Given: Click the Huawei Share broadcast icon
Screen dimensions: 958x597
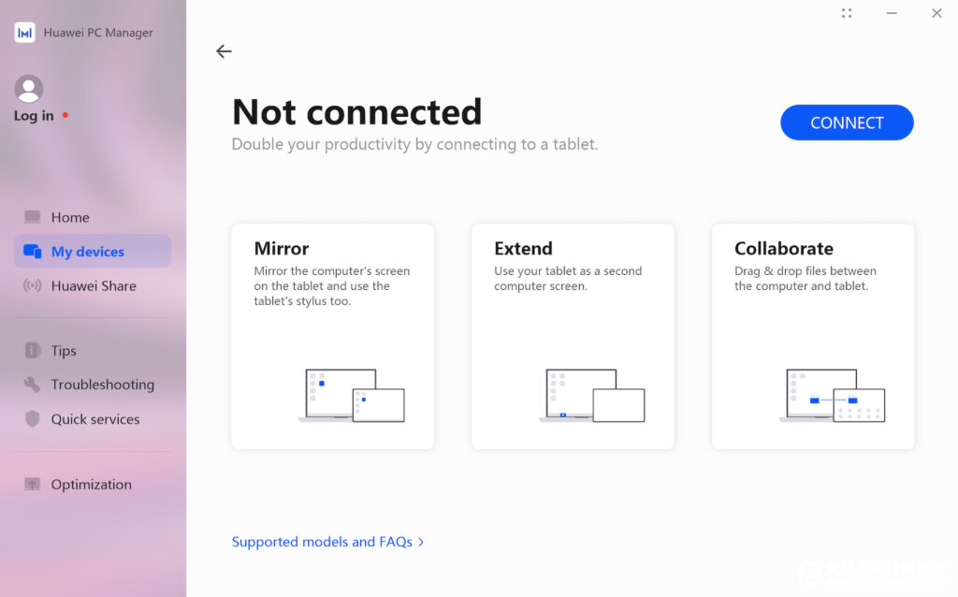Looking at the screenshot, I should tap(32, 285).
